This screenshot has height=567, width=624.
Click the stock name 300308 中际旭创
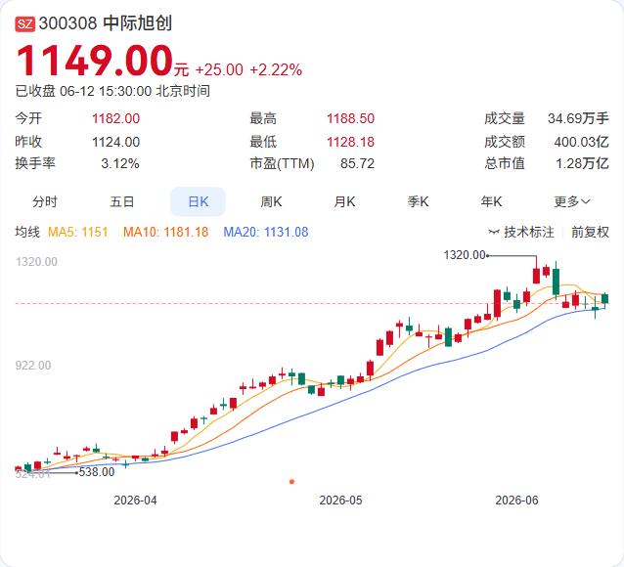click(x=106, y=23)
